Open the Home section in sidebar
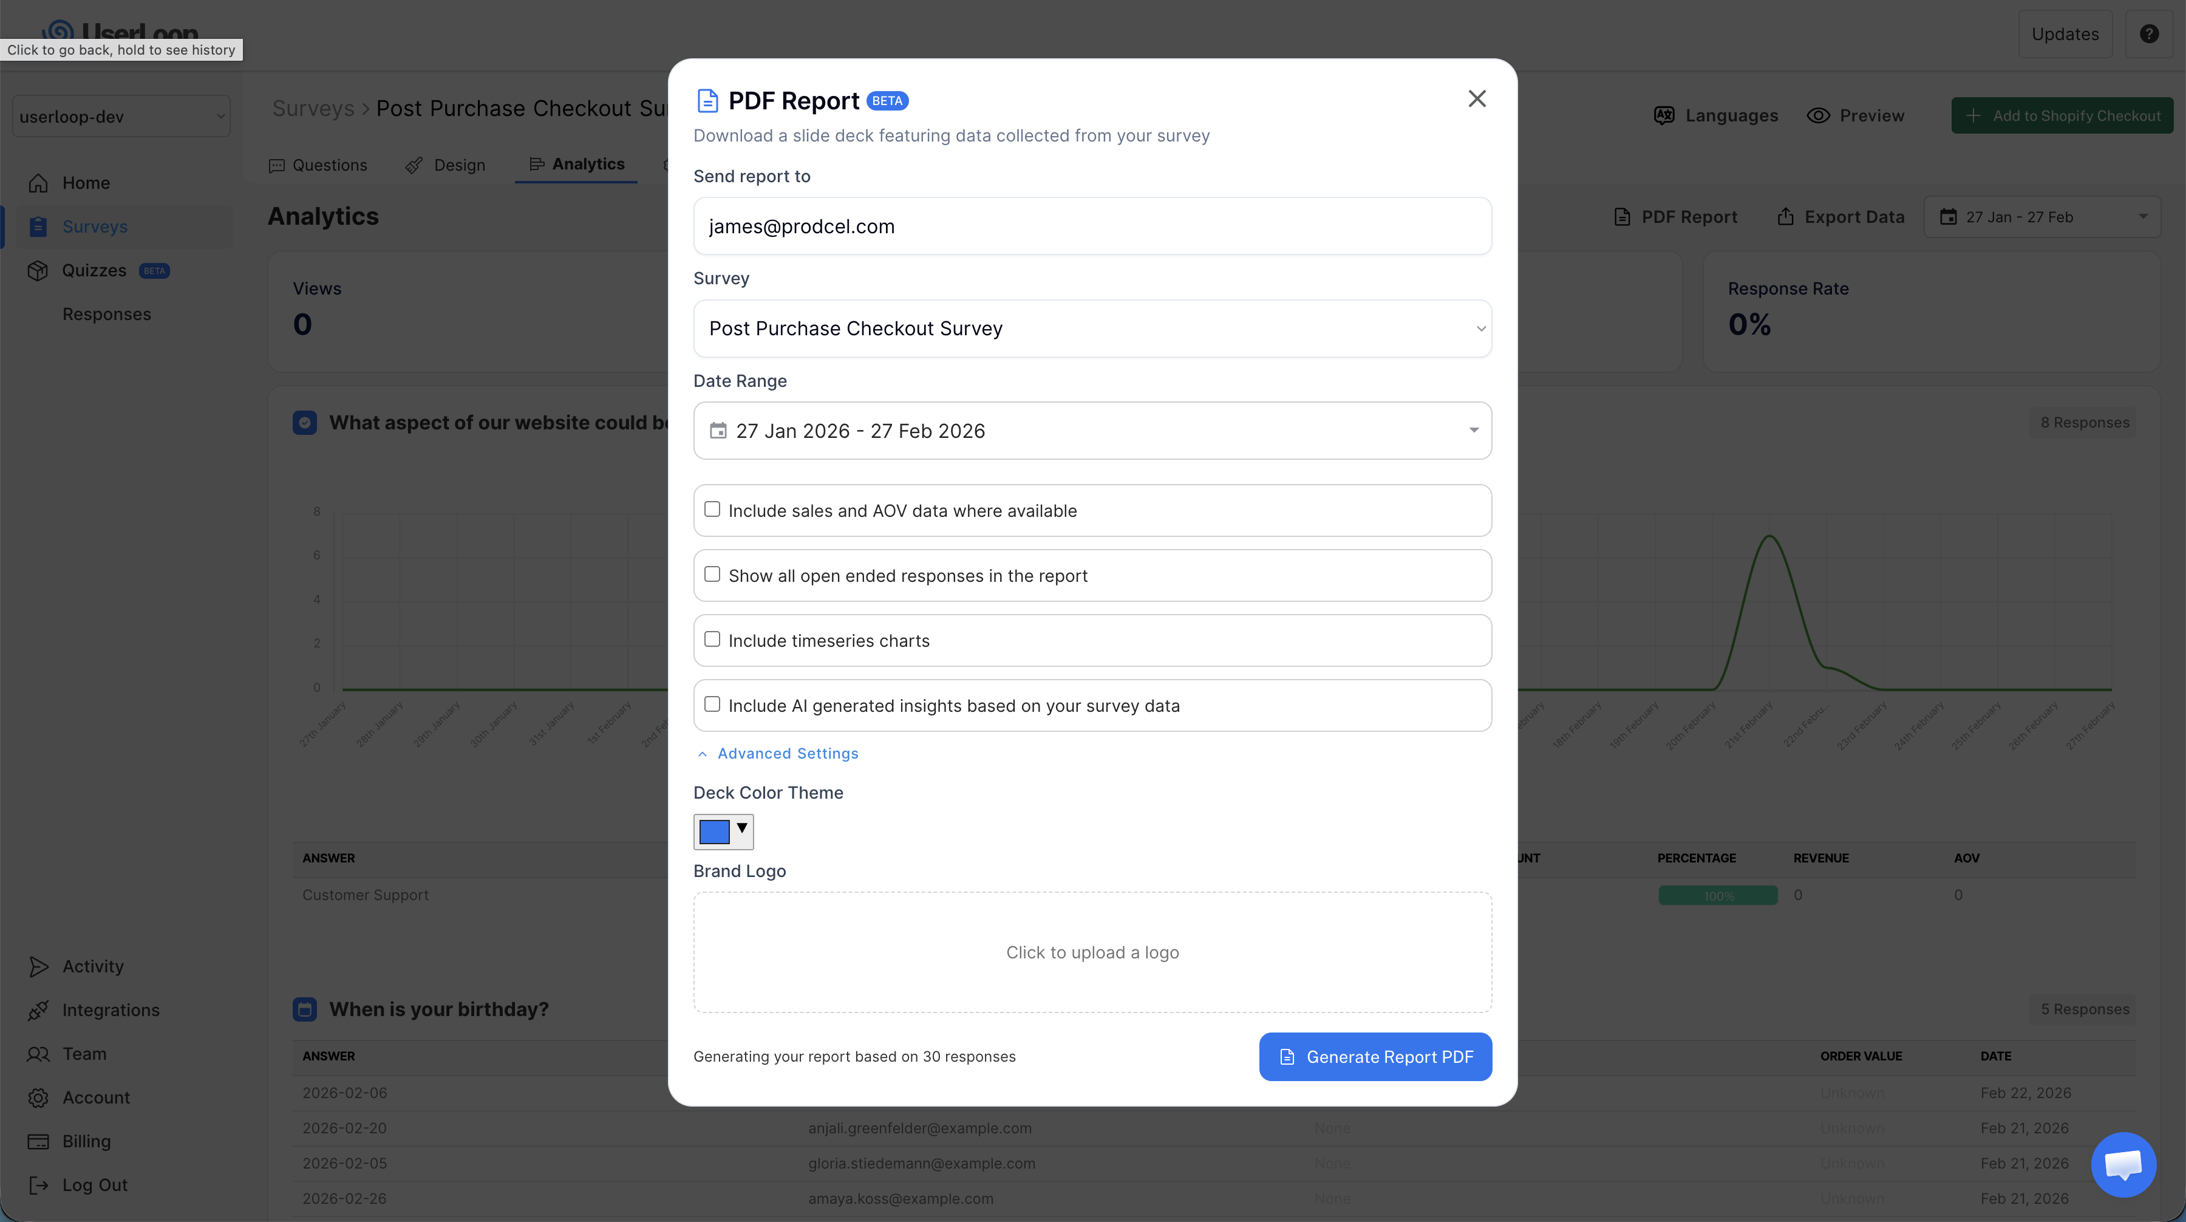Viewport: 2186px width, 1222px height. point(86,182)
